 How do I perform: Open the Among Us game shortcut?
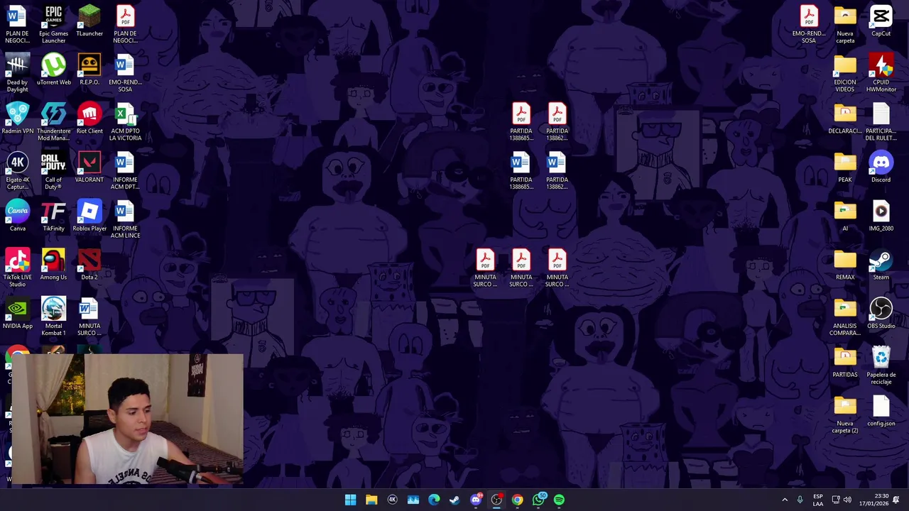[x=53, y=265]
